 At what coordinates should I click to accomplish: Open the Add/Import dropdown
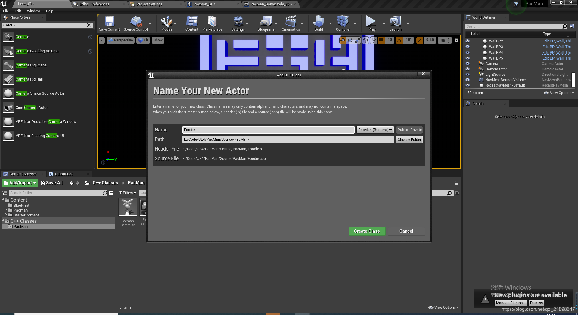coord(20,183)
